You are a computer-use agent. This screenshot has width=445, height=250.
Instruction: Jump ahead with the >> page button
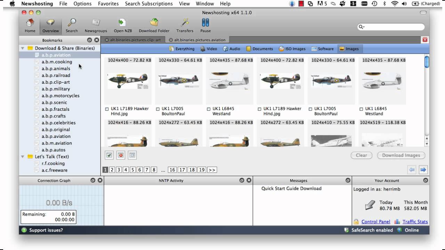tap(212, 170)
